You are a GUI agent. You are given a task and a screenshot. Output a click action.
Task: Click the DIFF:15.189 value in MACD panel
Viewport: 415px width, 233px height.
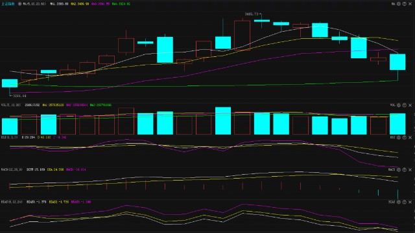click(x=36, y=170)
